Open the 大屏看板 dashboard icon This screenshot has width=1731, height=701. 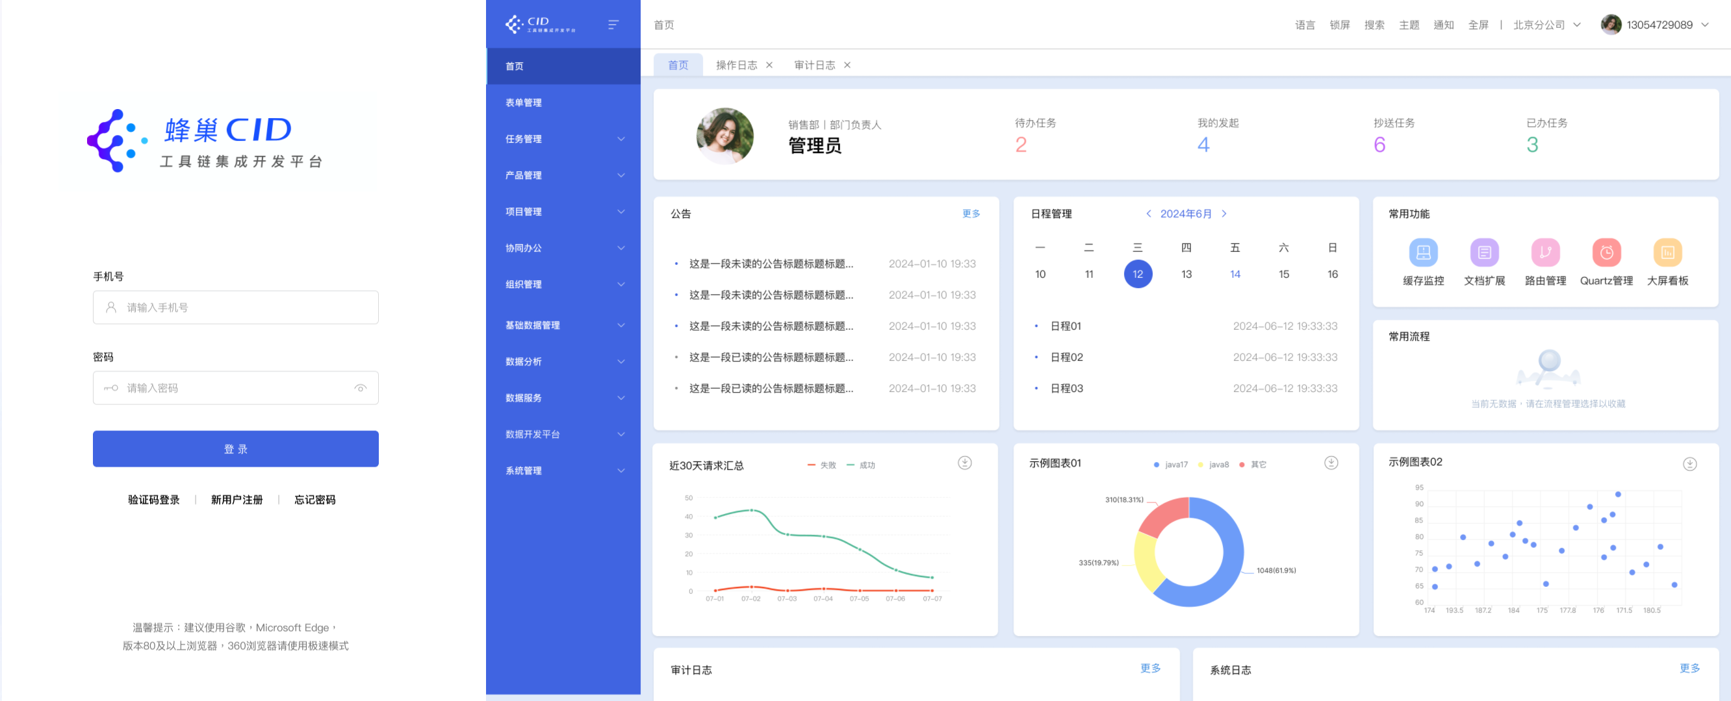(x=1667, y=252)
